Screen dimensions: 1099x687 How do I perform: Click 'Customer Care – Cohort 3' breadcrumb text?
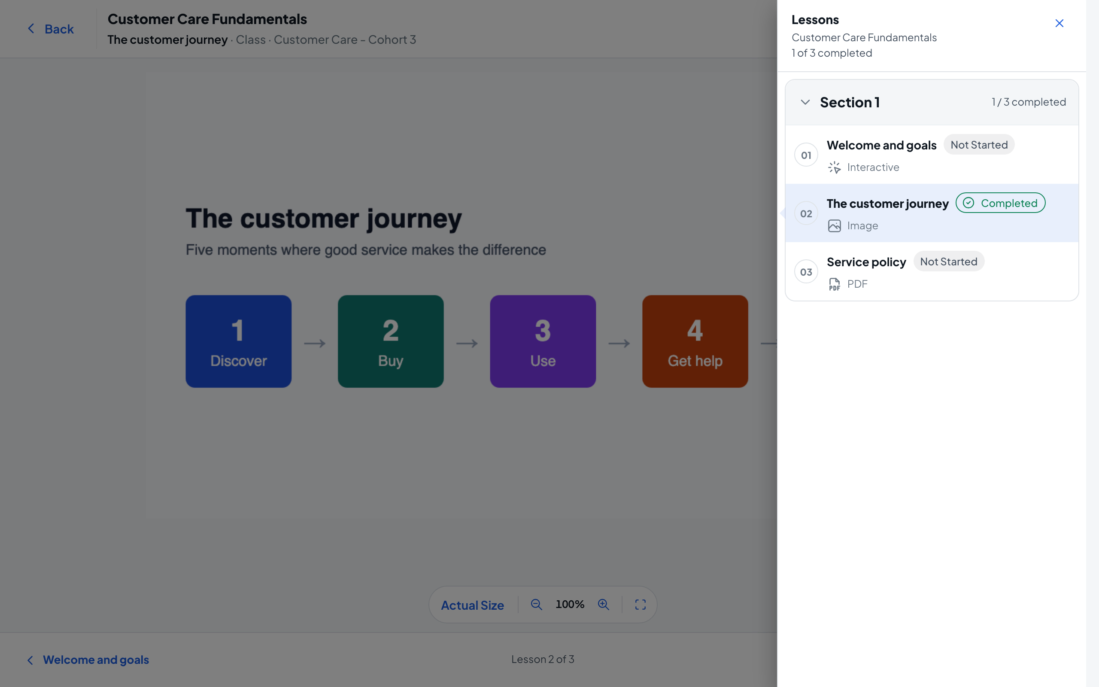(x=345, y=40)
